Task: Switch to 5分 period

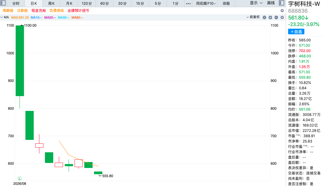Action: (x=158, y=4)
